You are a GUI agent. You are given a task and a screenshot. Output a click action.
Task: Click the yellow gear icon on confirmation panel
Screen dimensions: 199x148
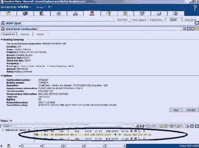pos(197,29)
